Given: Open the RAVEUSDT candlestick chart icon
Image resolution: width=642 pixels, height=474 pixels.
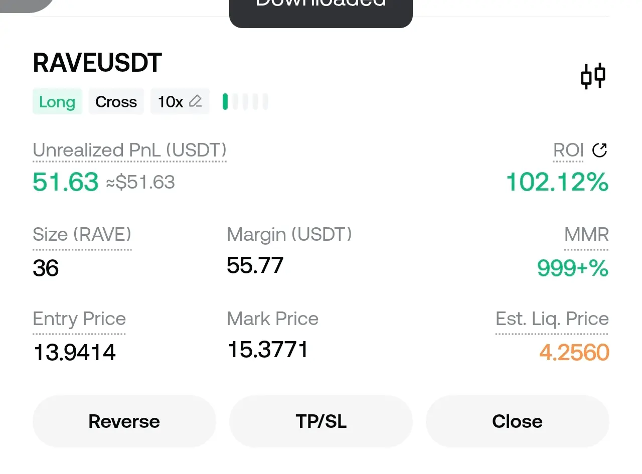Looking at the screenshot, I should [x=593, y=77].
